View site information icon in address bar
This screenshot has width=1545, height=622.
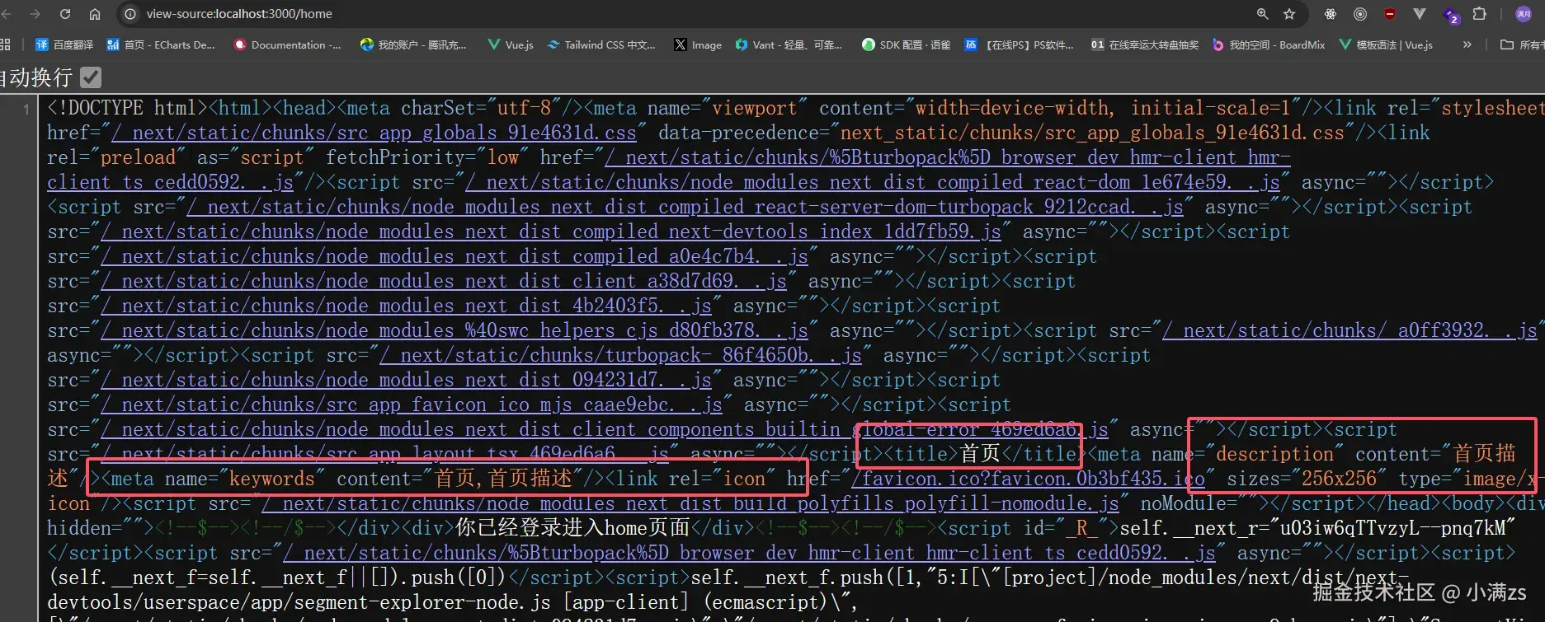pos(130,14)
